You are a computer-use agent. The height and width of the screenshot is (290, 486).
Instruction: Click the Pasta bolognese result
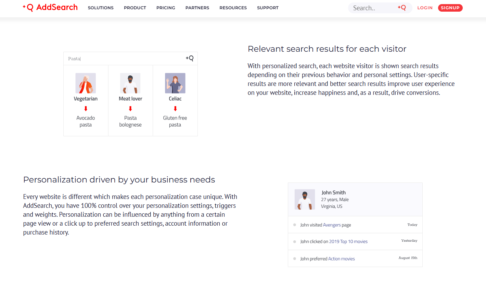click(x=130, y=121)
